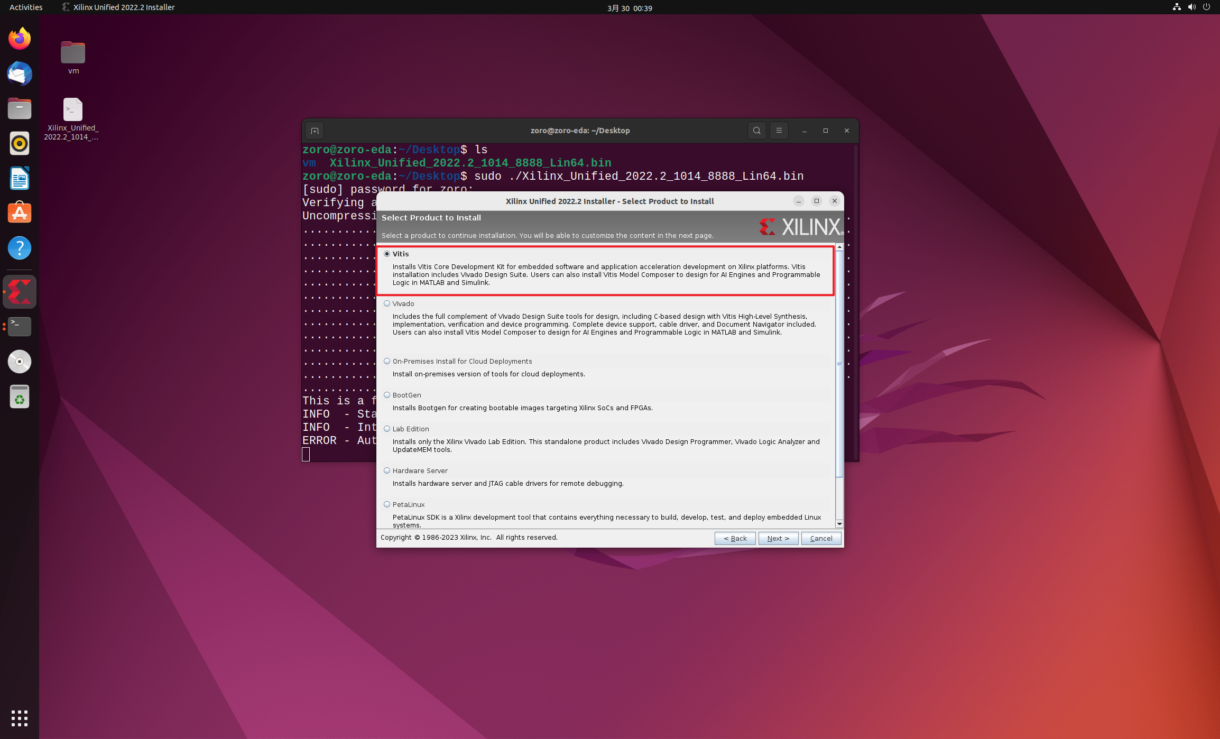Screen dimensions: 1220x739
Task: Open Firefox from the dock
Action: (20, 39)
